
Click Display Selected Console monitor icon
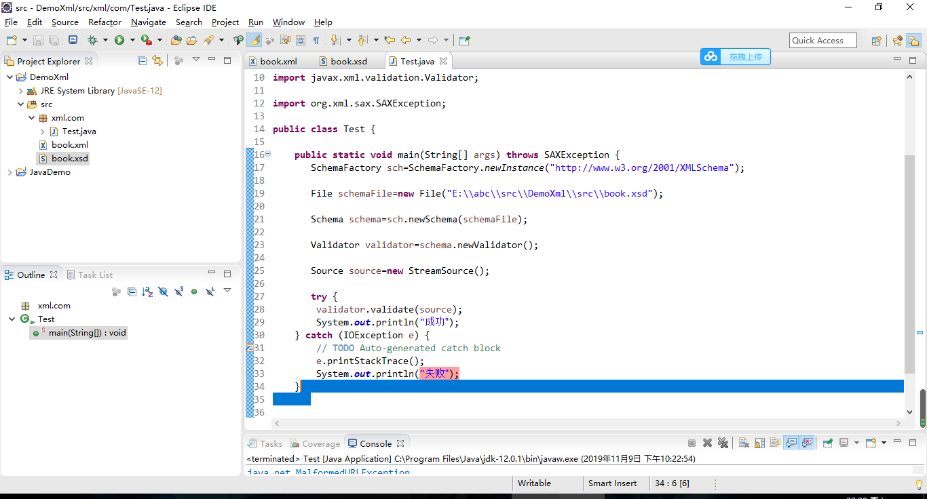(844, 443)
